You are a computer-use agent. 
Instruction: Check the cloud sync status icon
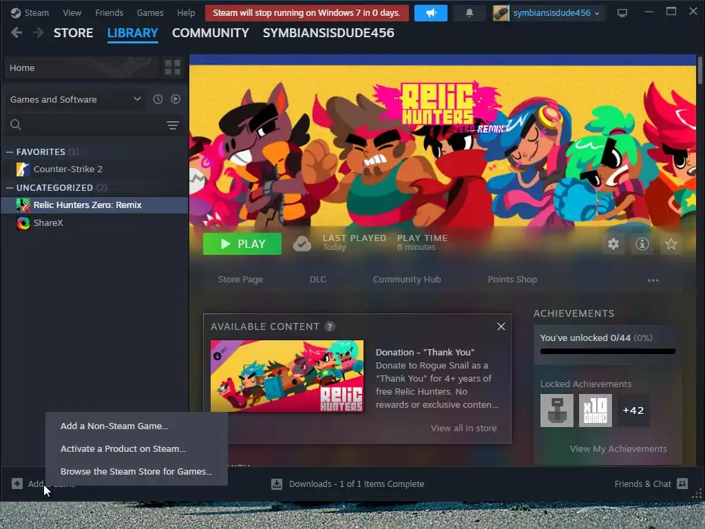(302, 244)
